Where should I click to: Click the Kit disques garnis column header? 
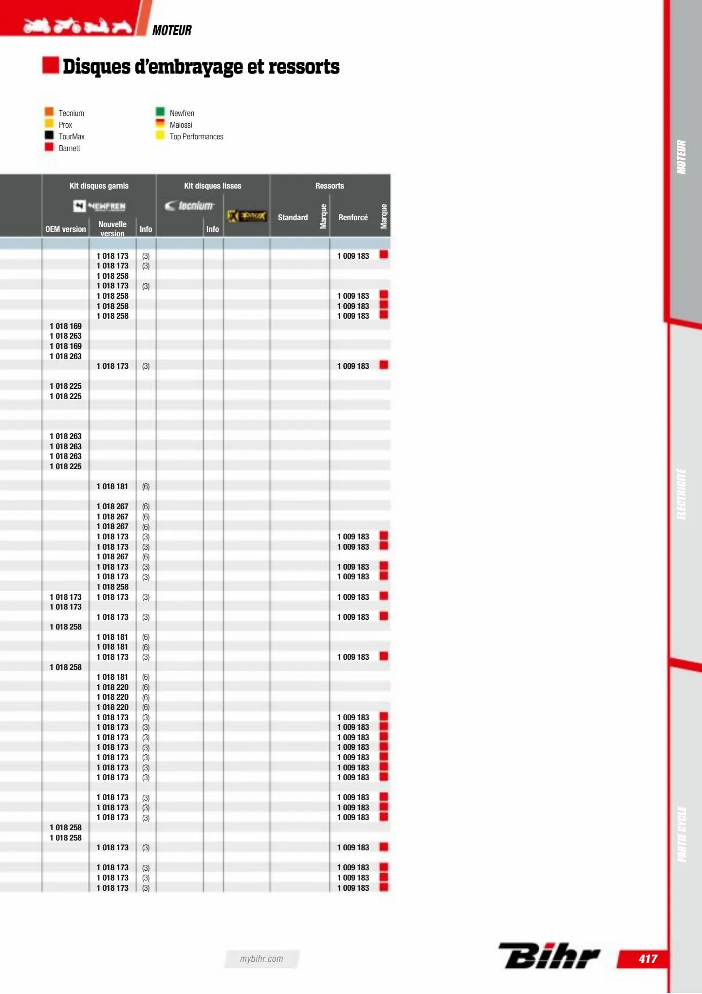tap(99, 186)
